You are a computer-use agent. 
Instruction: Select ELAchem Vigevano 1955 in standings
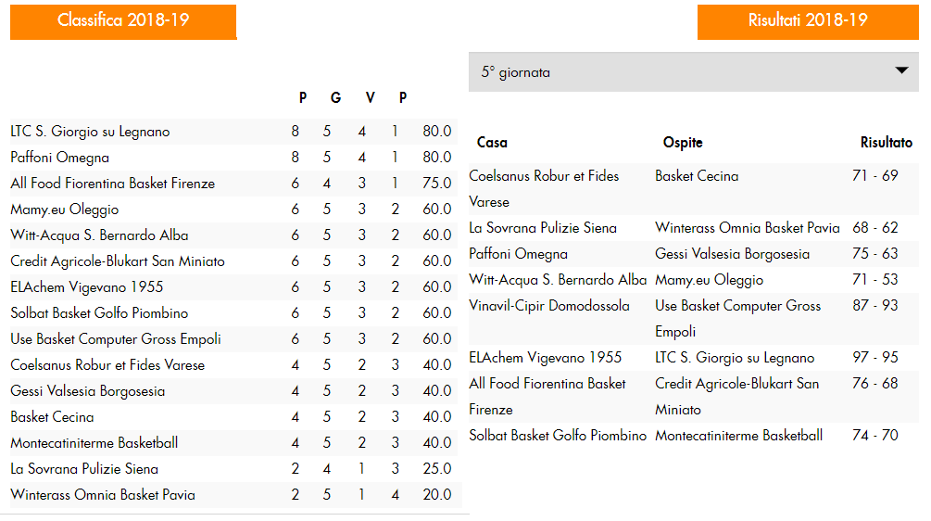(x=87, y=287)
